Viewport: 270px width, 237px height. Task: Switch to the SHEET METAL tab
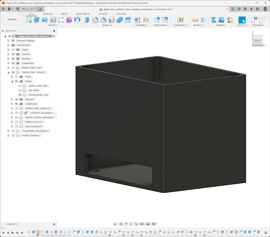click(83, 14)
